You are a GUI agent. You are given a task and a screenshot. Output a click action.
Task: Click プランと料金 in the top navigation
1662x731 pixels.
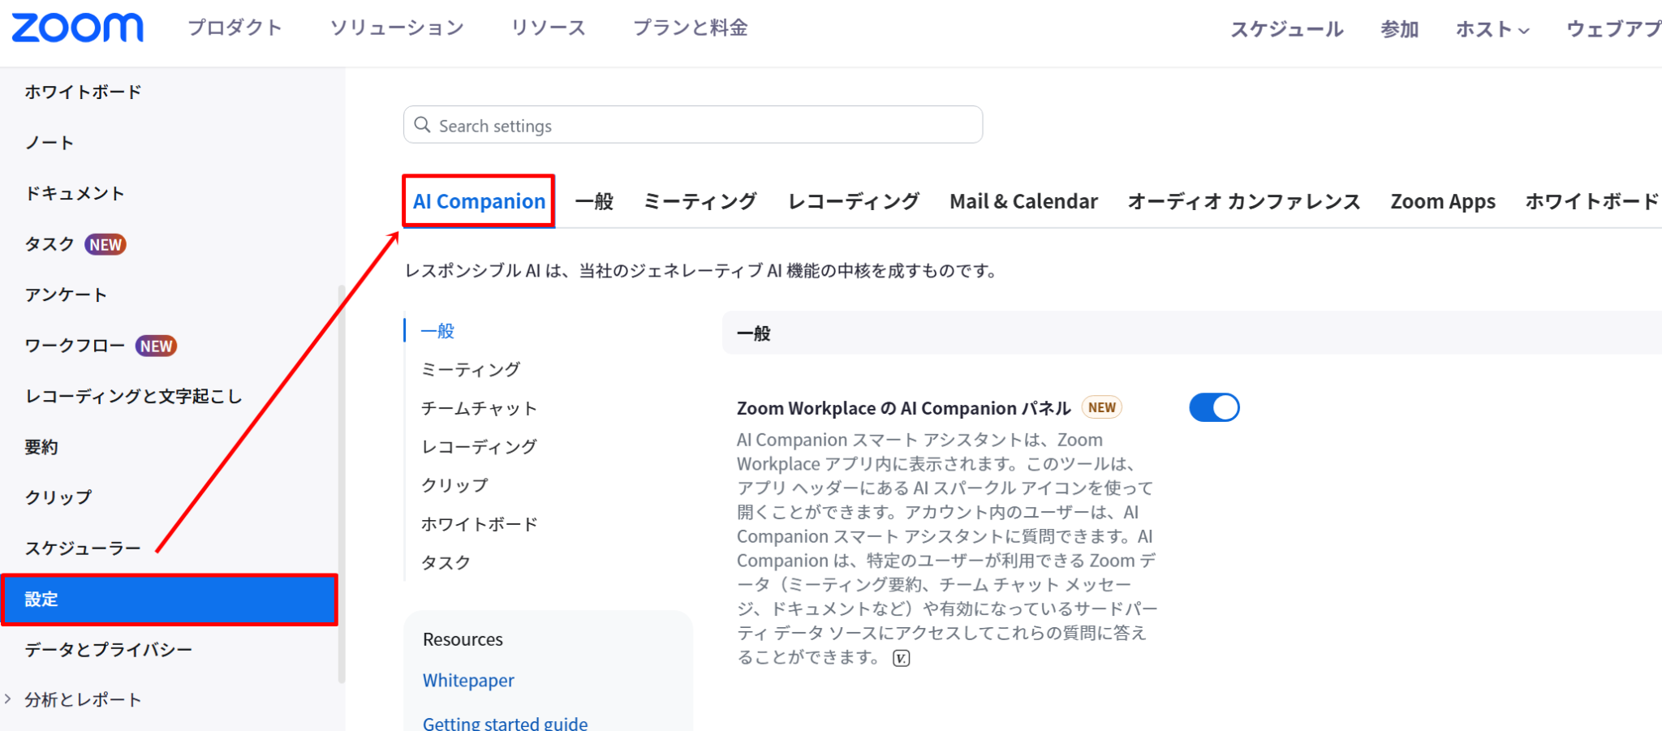pos(689,27)
